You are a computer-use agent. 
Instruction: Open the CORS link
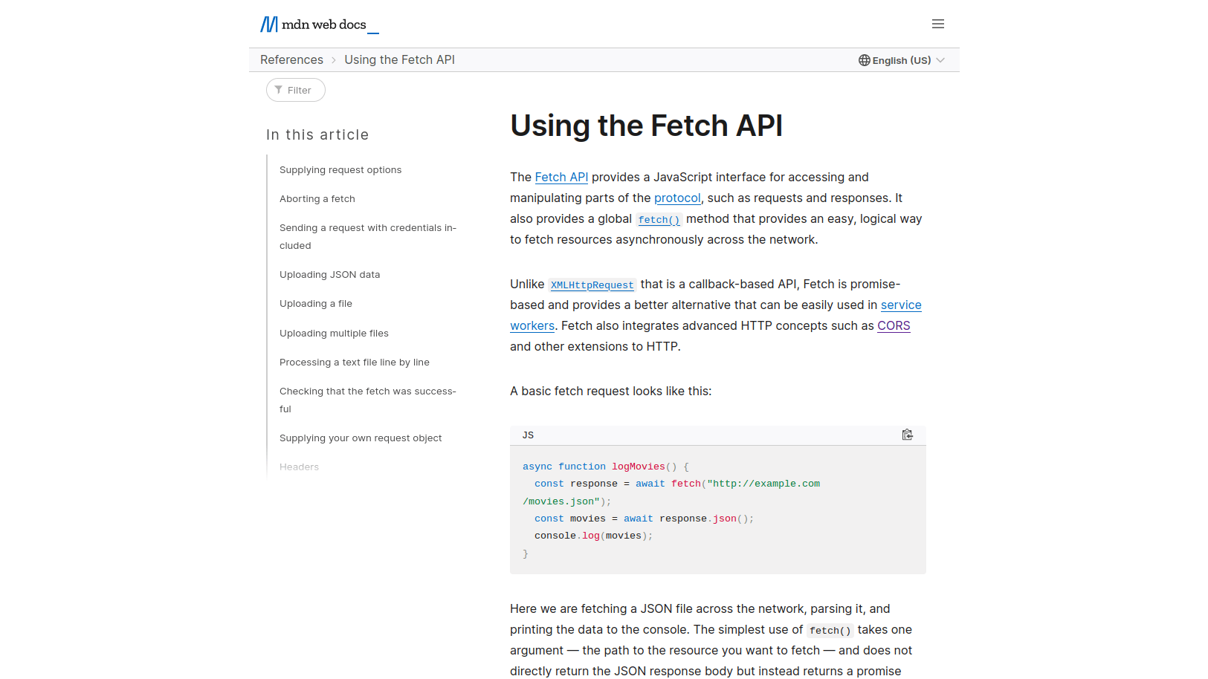(894, 325)
